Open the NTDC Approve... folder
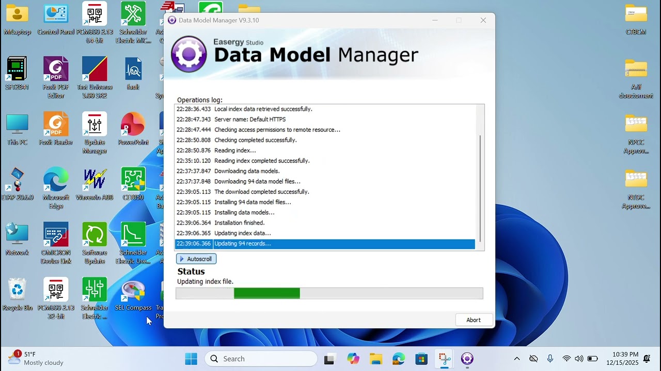Image resolution: width=661 pixels, height=371 pixels. coord(636,189)
